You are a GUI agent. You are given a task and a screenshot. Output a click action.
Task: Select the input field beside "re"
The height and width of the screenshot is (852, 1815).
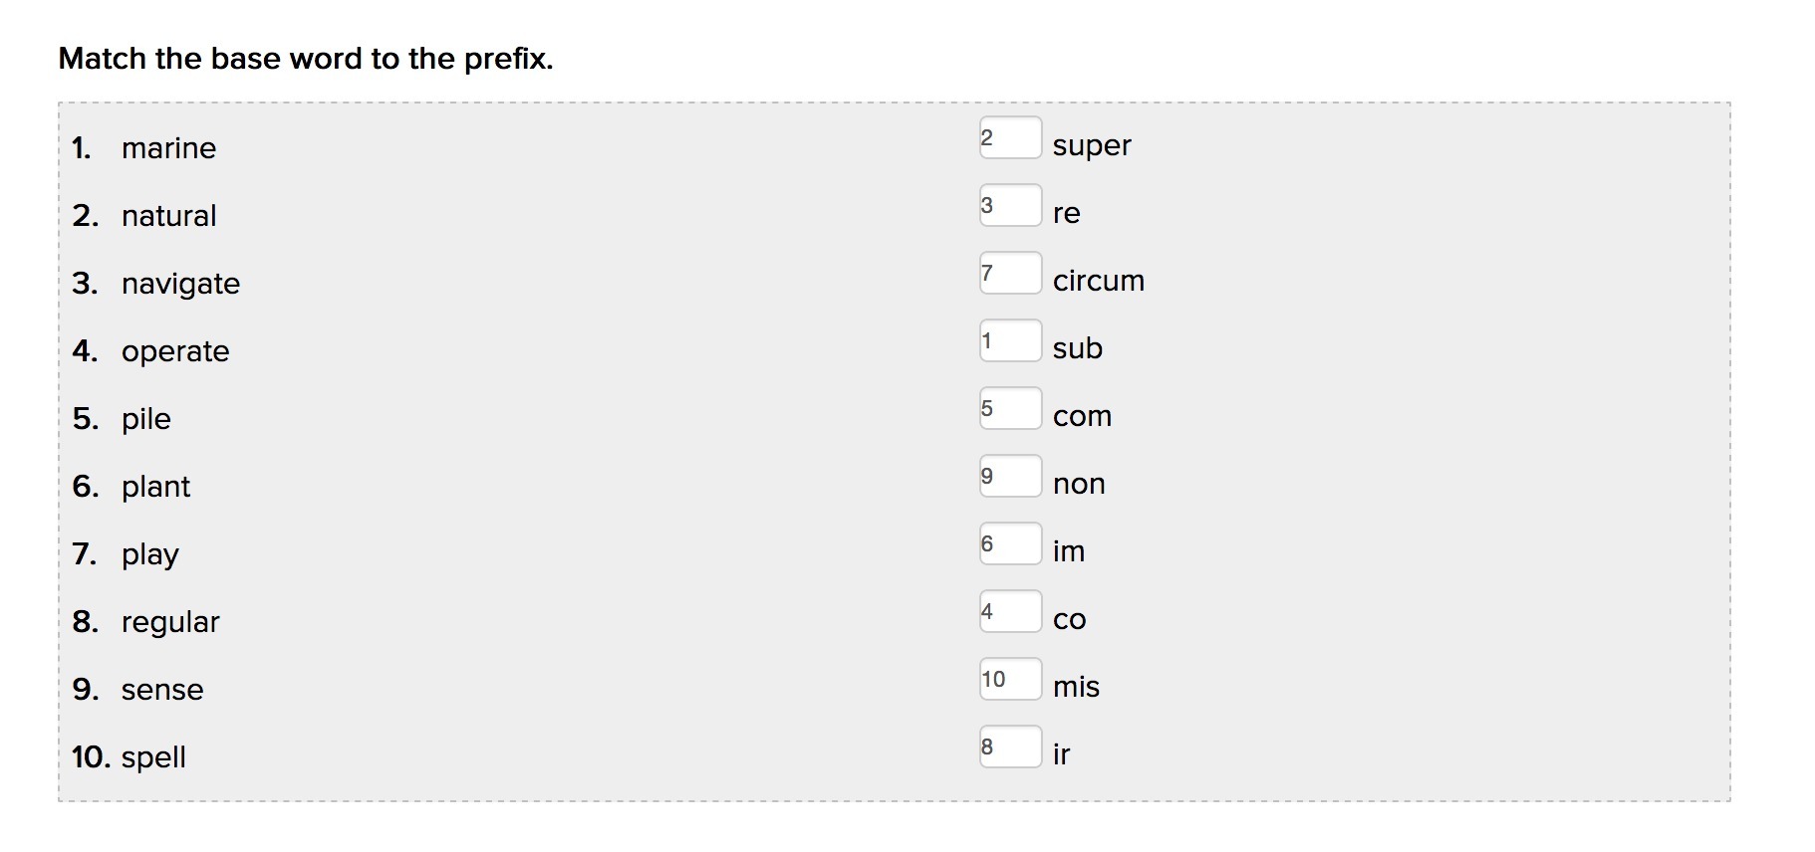coord(1010,206)
